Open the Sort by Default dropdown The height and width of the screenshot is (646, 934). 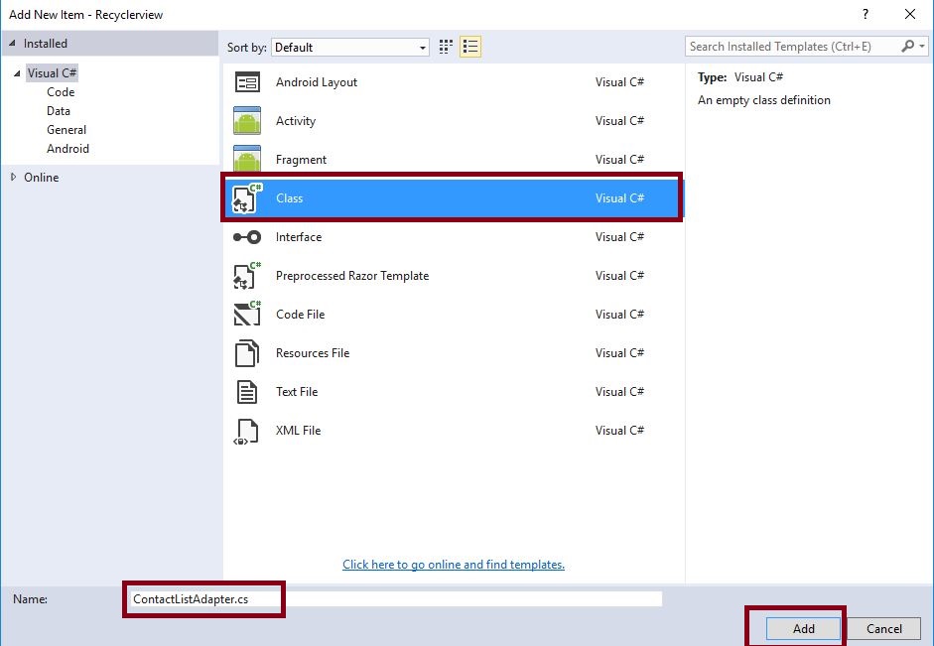350,48
